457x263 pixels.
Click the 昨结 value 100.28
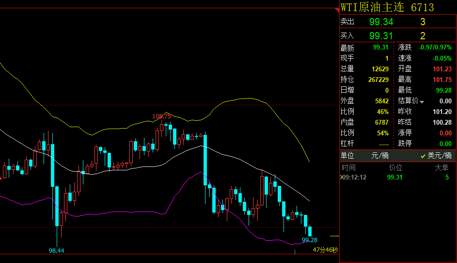442,122
